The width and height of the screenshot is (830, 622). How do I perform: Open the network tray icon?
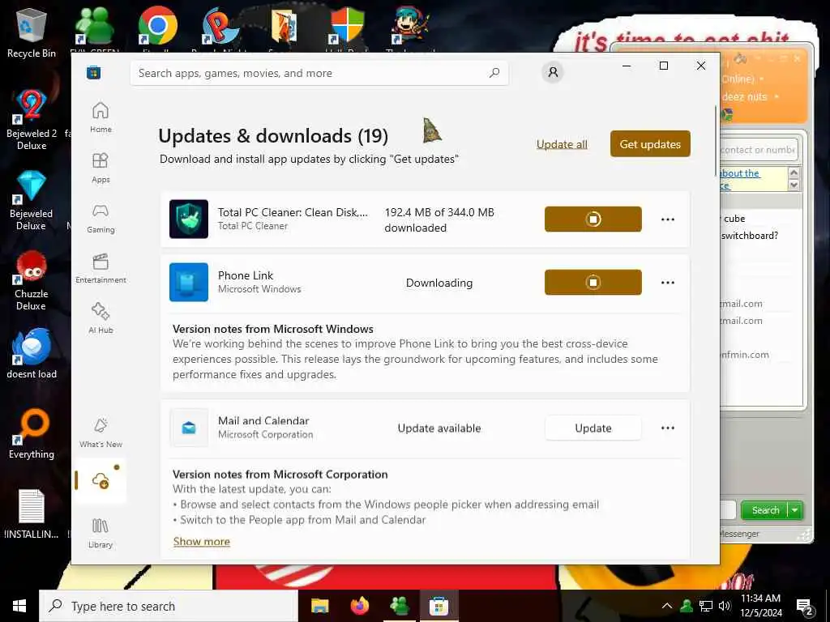[706, 606]
